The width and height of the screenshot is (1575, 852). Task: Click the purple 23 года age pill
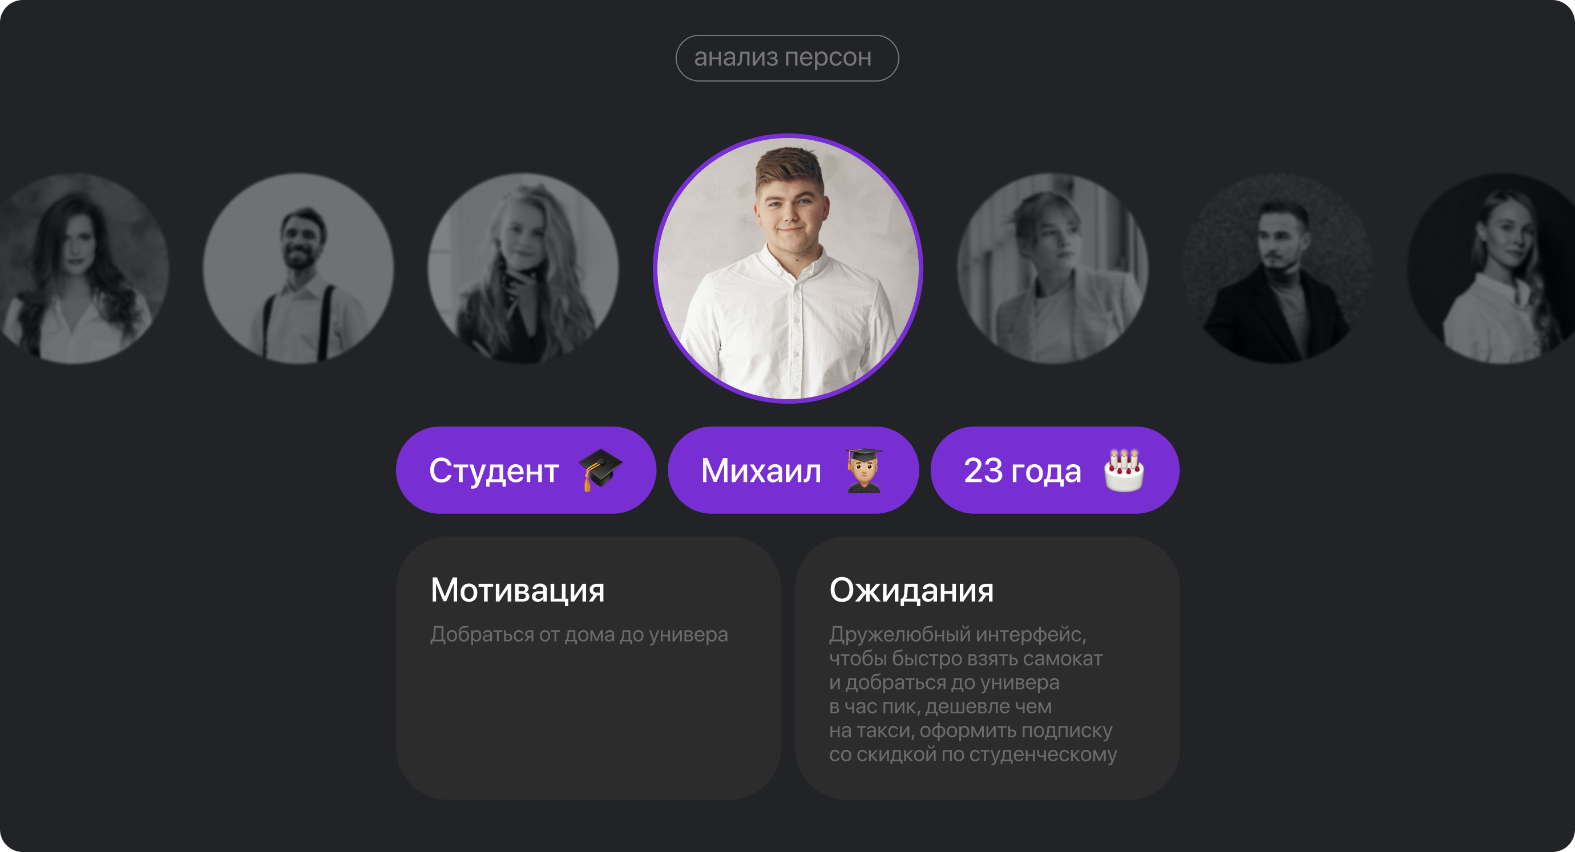tap(1055, 470)
